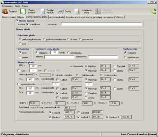
Task: Select niewidoczne under Ruchy płodu
Action: (x=125, y=57)
